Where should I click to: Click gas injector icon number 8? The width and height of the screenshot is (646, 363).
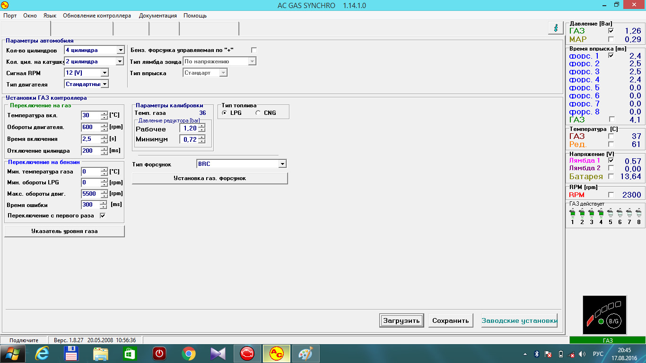pyautogui.click(x=639, y=213)
